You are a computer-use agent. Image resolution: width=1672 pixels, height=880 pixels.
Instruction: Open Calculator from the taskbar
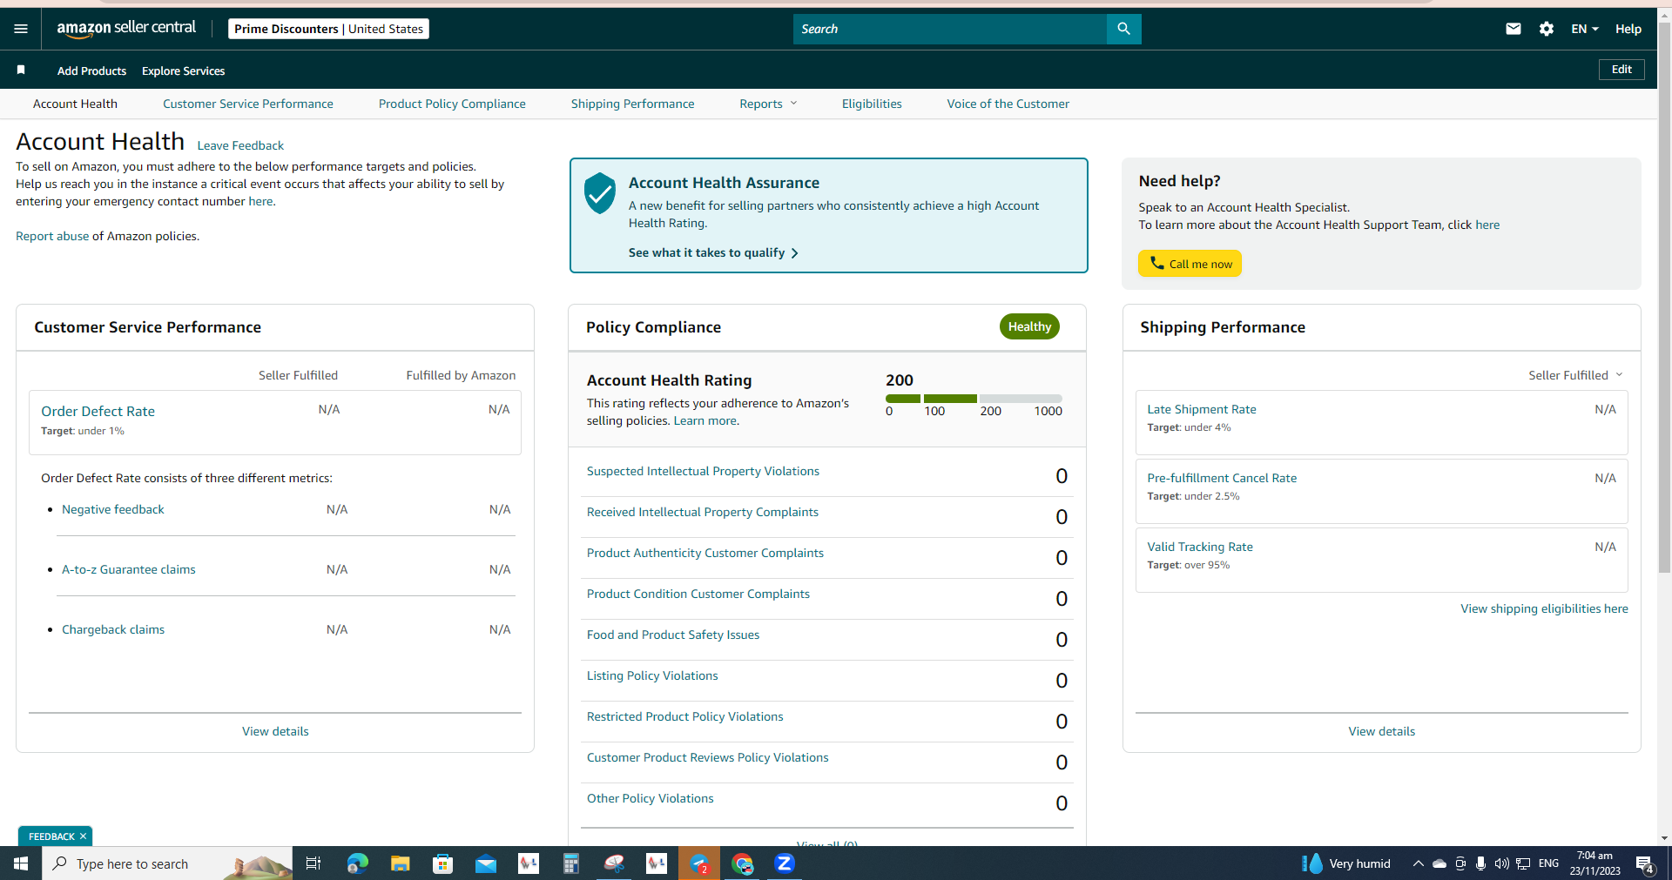click(x=570, y=863)
